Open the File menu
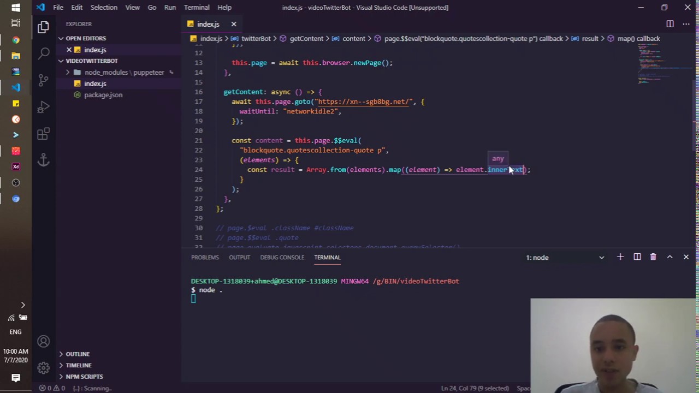 (x=58, y=8)
